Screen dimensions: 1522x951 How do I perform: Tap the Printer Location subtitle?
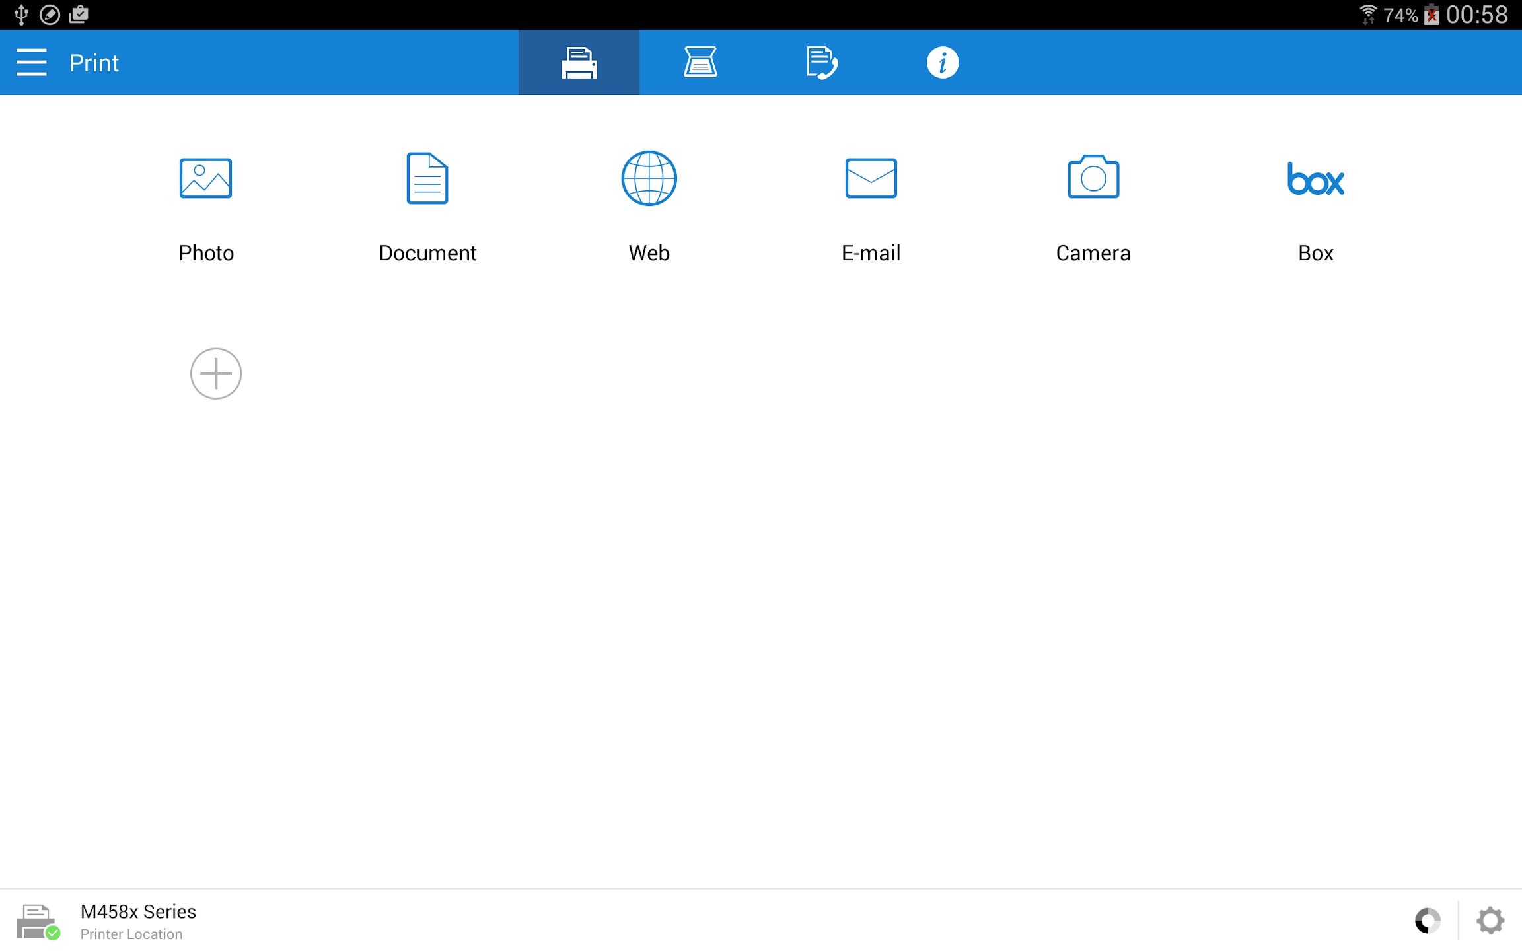click(x=131, y=934)
